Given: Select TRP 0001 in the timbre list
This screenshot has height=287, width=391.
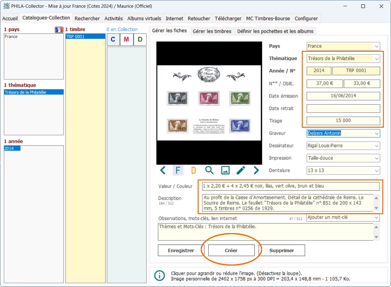Looking at the screenshot, I should [x=85, y=37].
